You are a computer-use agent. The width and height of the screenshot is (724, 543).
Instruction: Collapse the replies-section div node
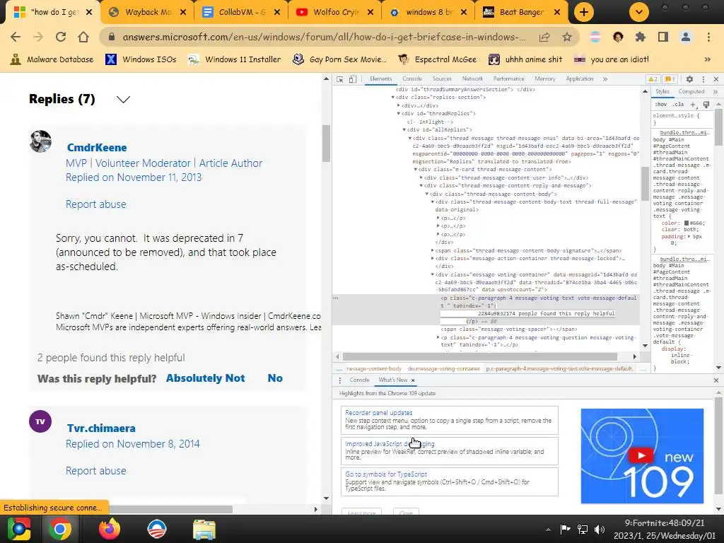coord(393,98)
